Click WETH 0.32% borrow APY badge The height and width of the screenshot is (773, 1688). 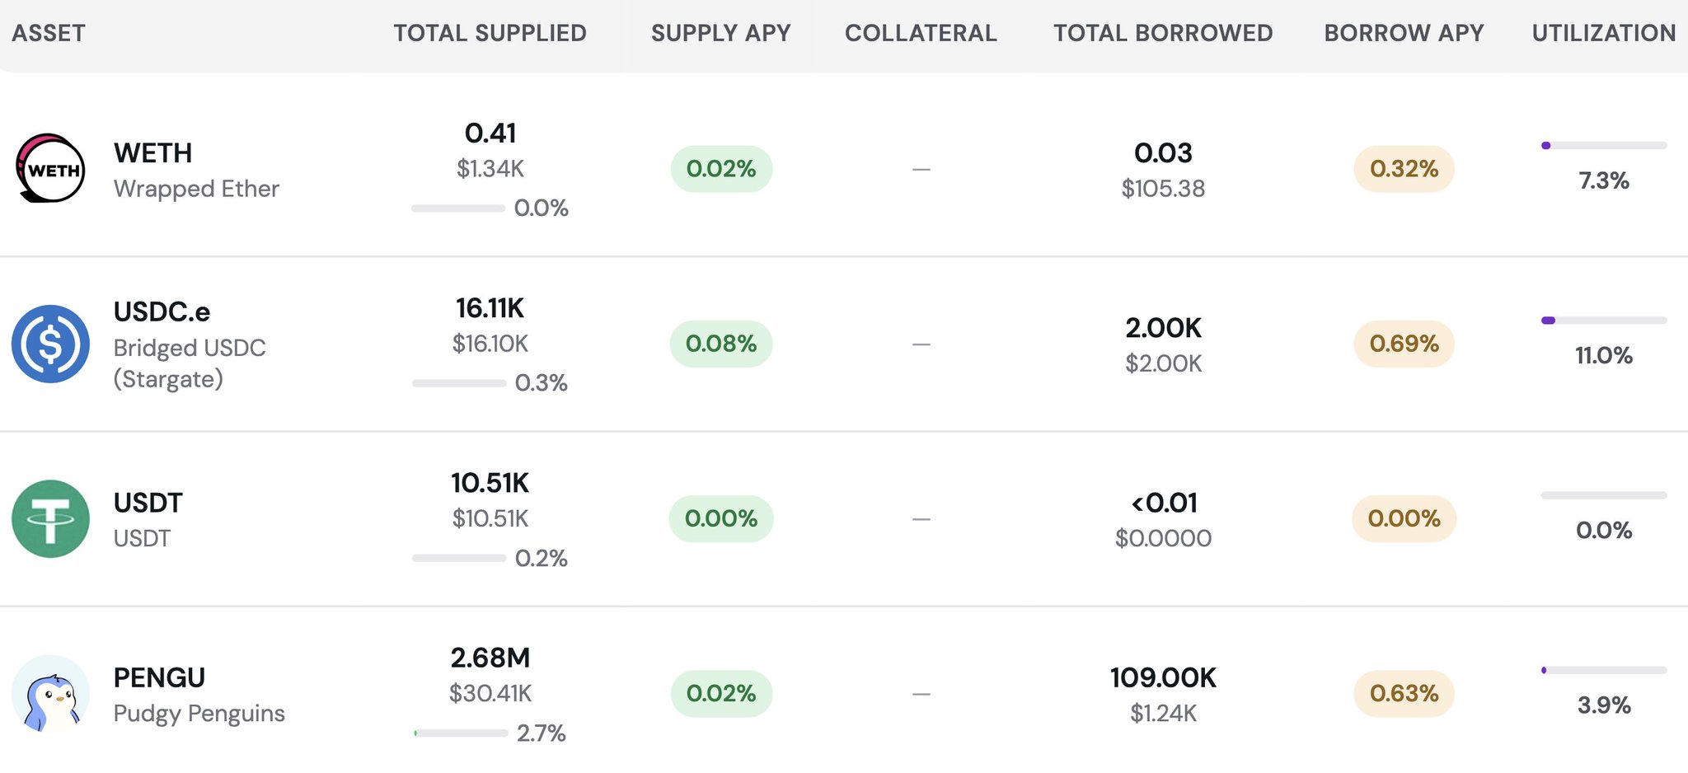tap(1404, 169)
